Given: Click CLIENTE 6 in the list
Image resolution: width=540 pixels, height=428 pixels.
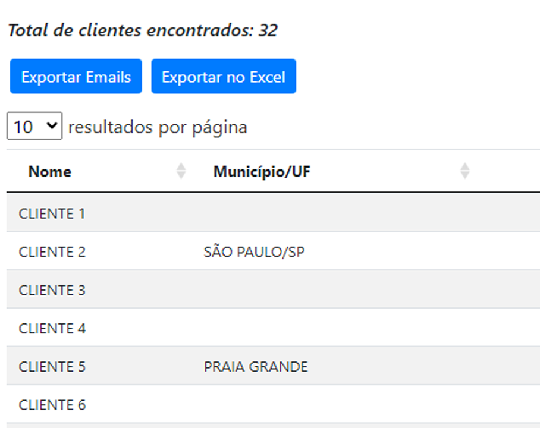Looking at the screenshot, I should [x=52, y=405].
